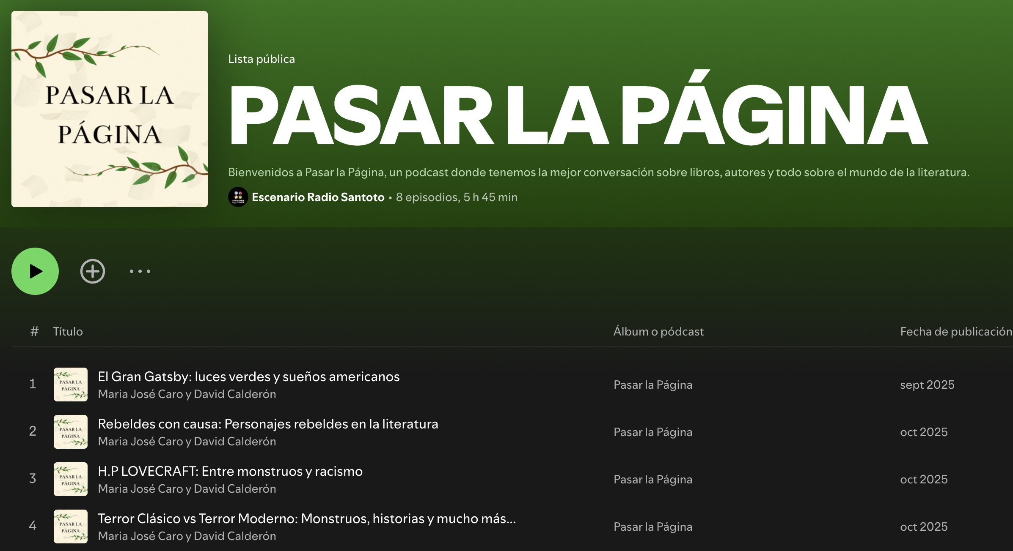Select track number 3
Image resolution: width=1013 pixels, height=551 pixels.
[33, 478]
